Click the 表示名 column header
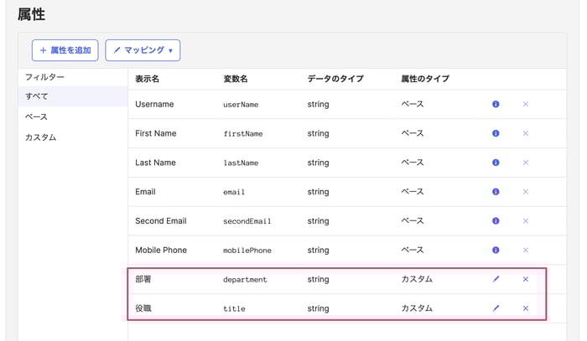587x341 pixels. (147, 79)
